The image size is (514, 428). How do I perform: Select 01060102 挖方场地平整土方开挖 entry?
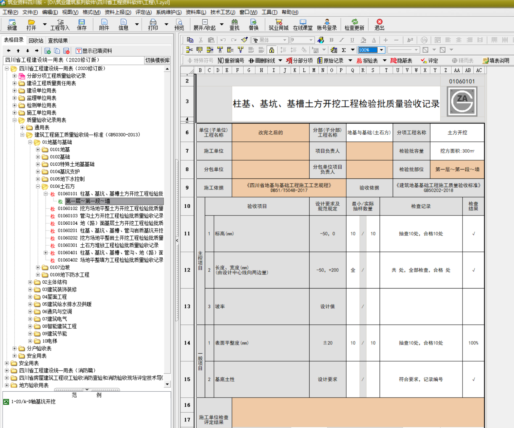coord(110,209)
